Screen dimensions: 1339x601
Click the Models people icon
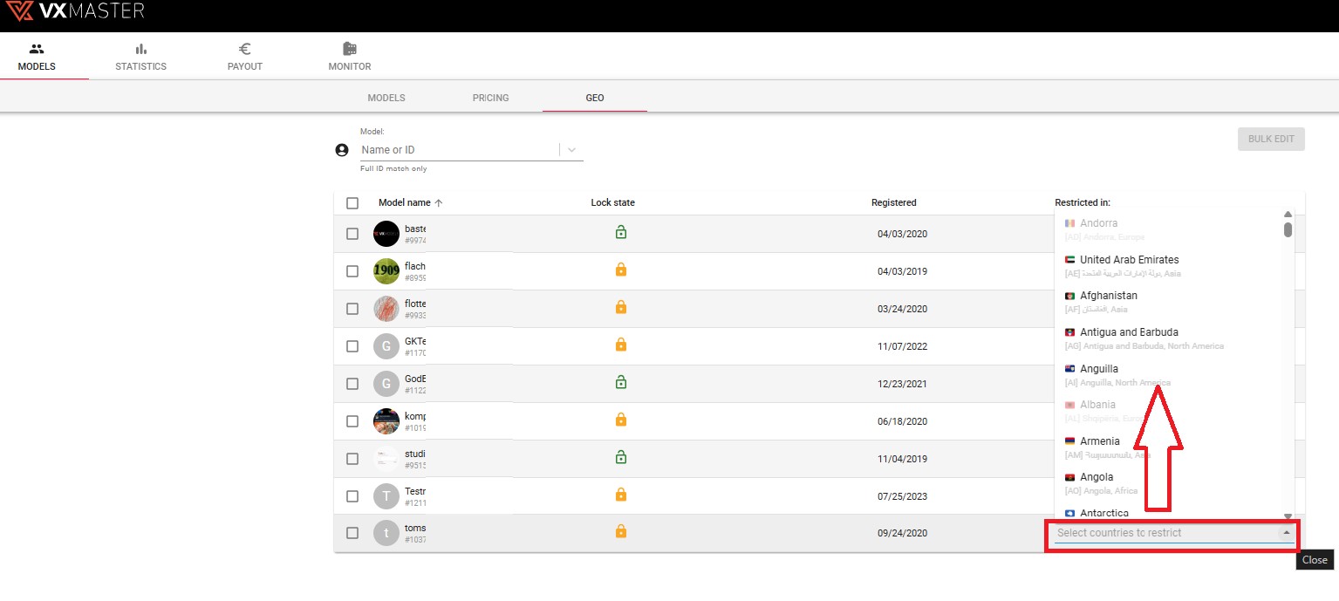pyautogui.click(x=37, y=50)
